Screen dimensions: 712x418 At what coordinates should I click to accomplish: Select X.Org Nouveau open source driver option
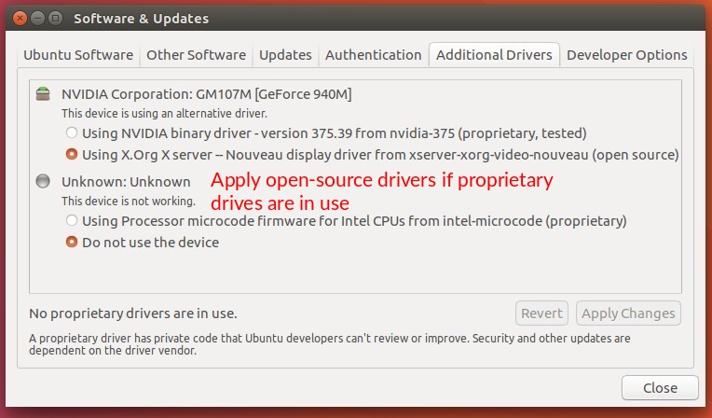[x=373, y=155]
